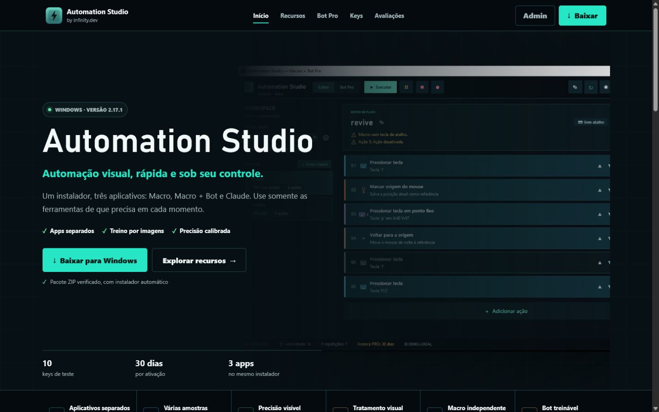Click Baixar para Windows button

point(95,260)
